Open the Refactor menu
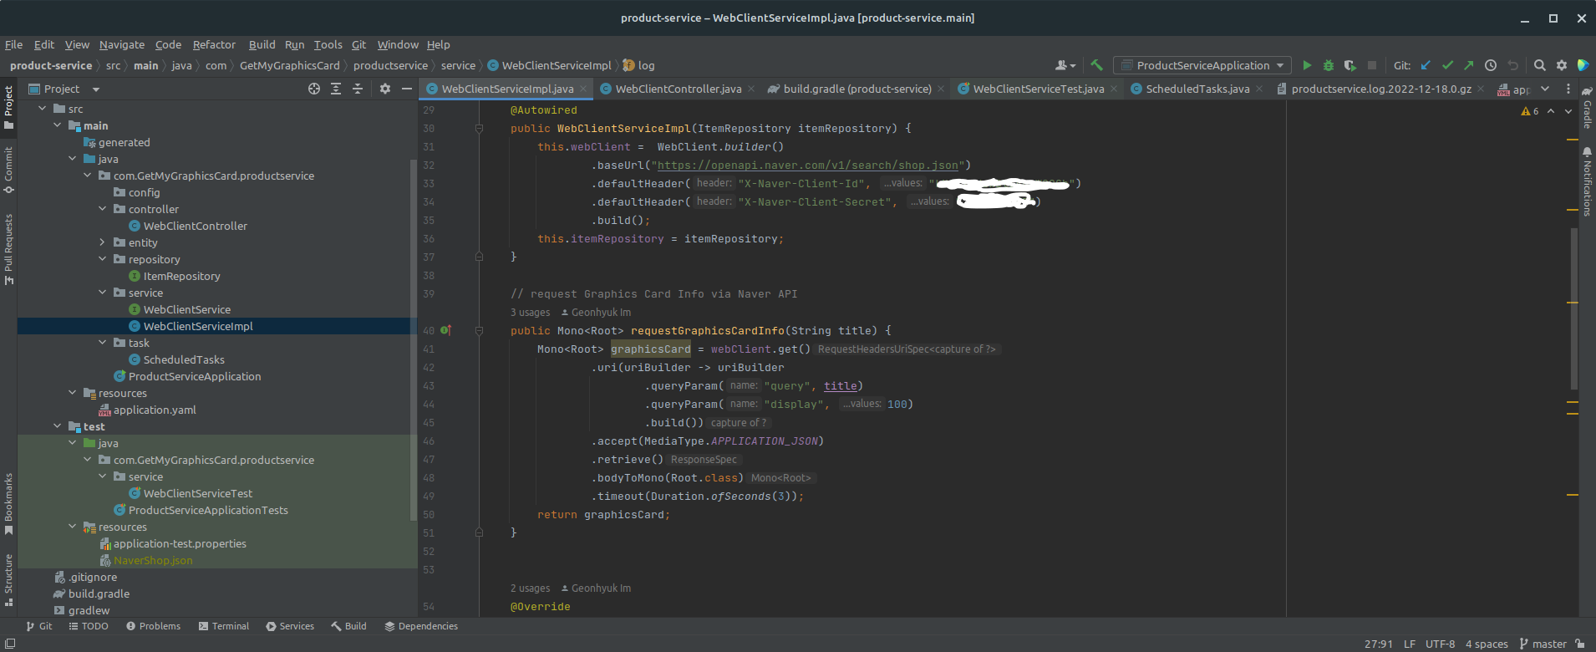The width and height of the screenshot is (1596, 652). 214,44
